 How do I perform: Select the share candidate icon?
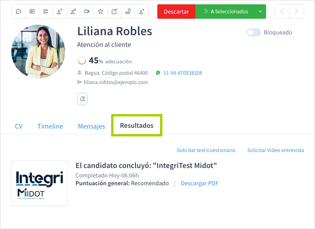point(73,11)
